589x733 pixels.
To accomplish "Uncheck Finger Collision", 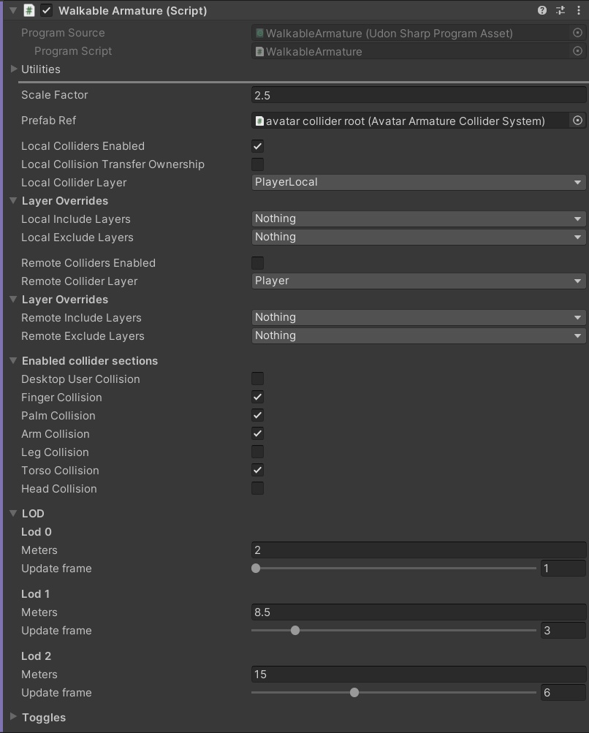I will 257,397.
